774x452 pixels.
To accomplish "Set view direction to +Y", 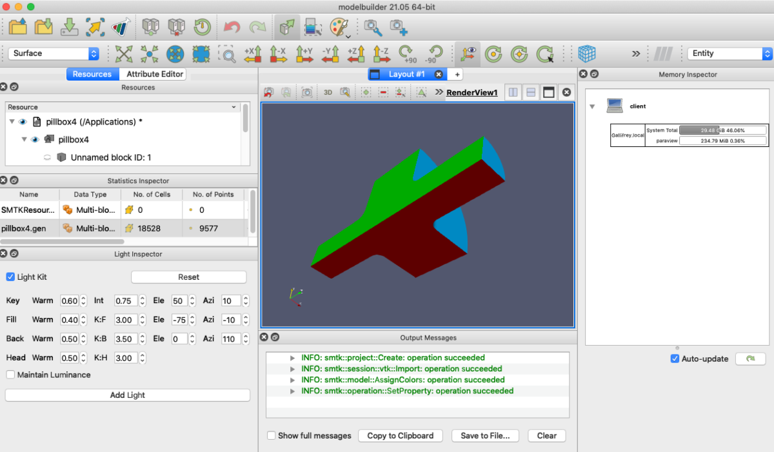I will pyautogui.click(x=304, y=54).
